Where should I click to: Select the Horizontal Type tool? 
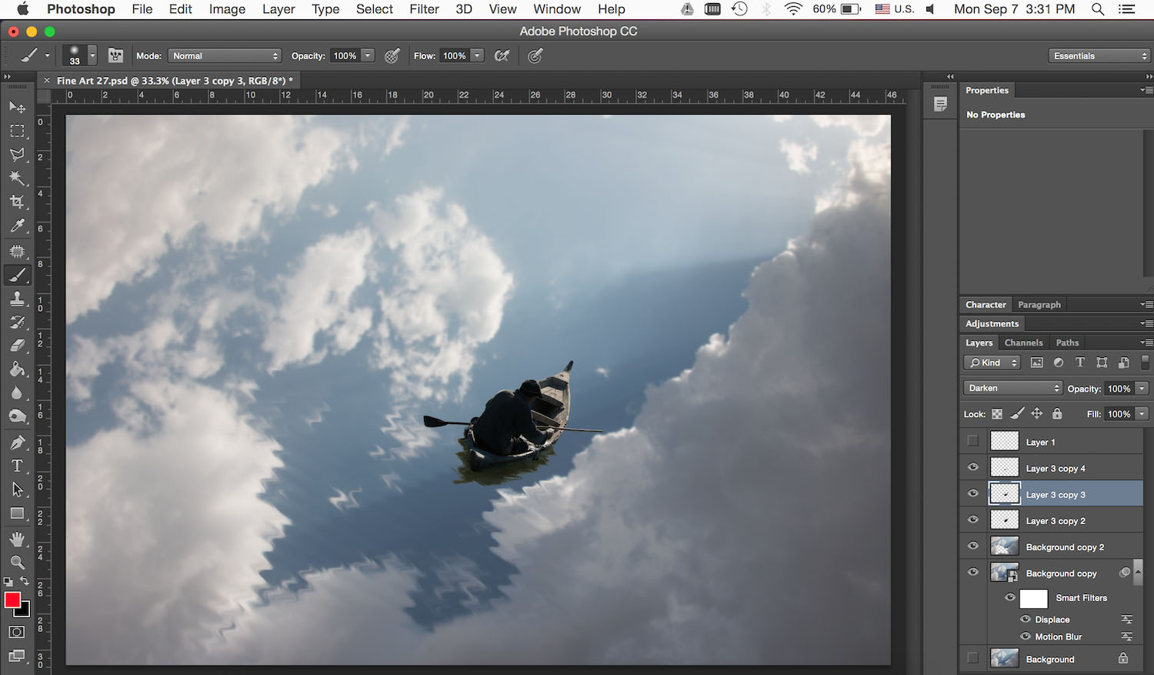tap(17, 466)
